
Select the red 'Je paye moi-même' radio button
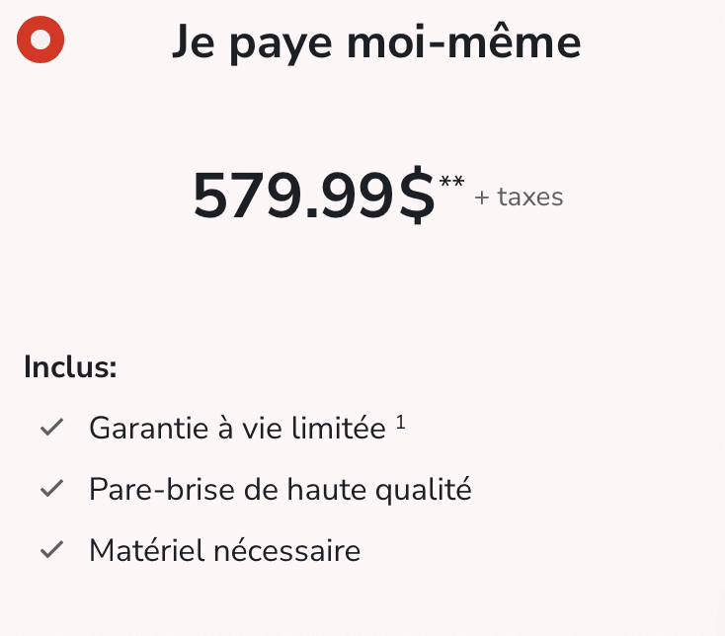(40, 40)
